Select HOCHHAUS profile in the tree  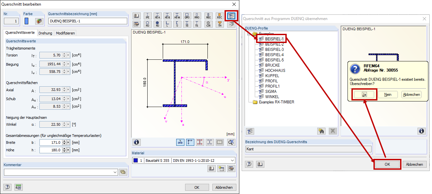pyautogui.click(x=275, y=70)
